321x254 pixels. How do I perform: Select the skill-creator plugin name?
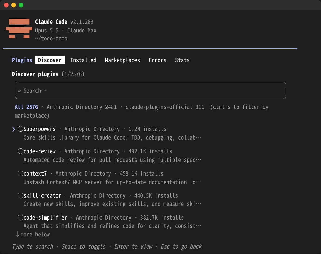tap(42, 195)
